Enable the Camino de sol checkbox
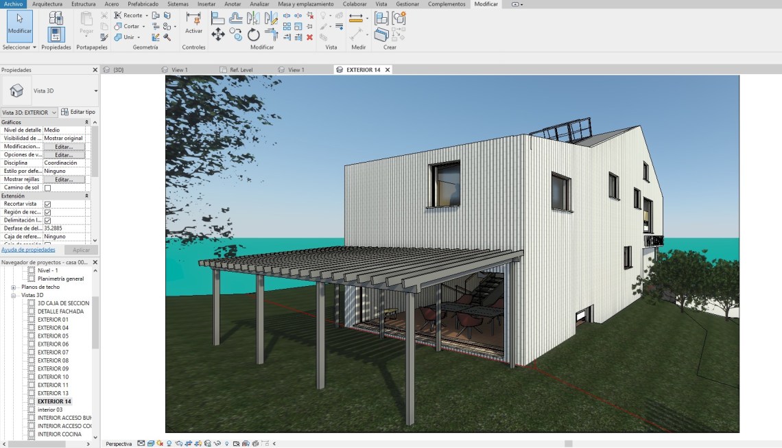The image size is (782, 448). click(x=48, y=187)
